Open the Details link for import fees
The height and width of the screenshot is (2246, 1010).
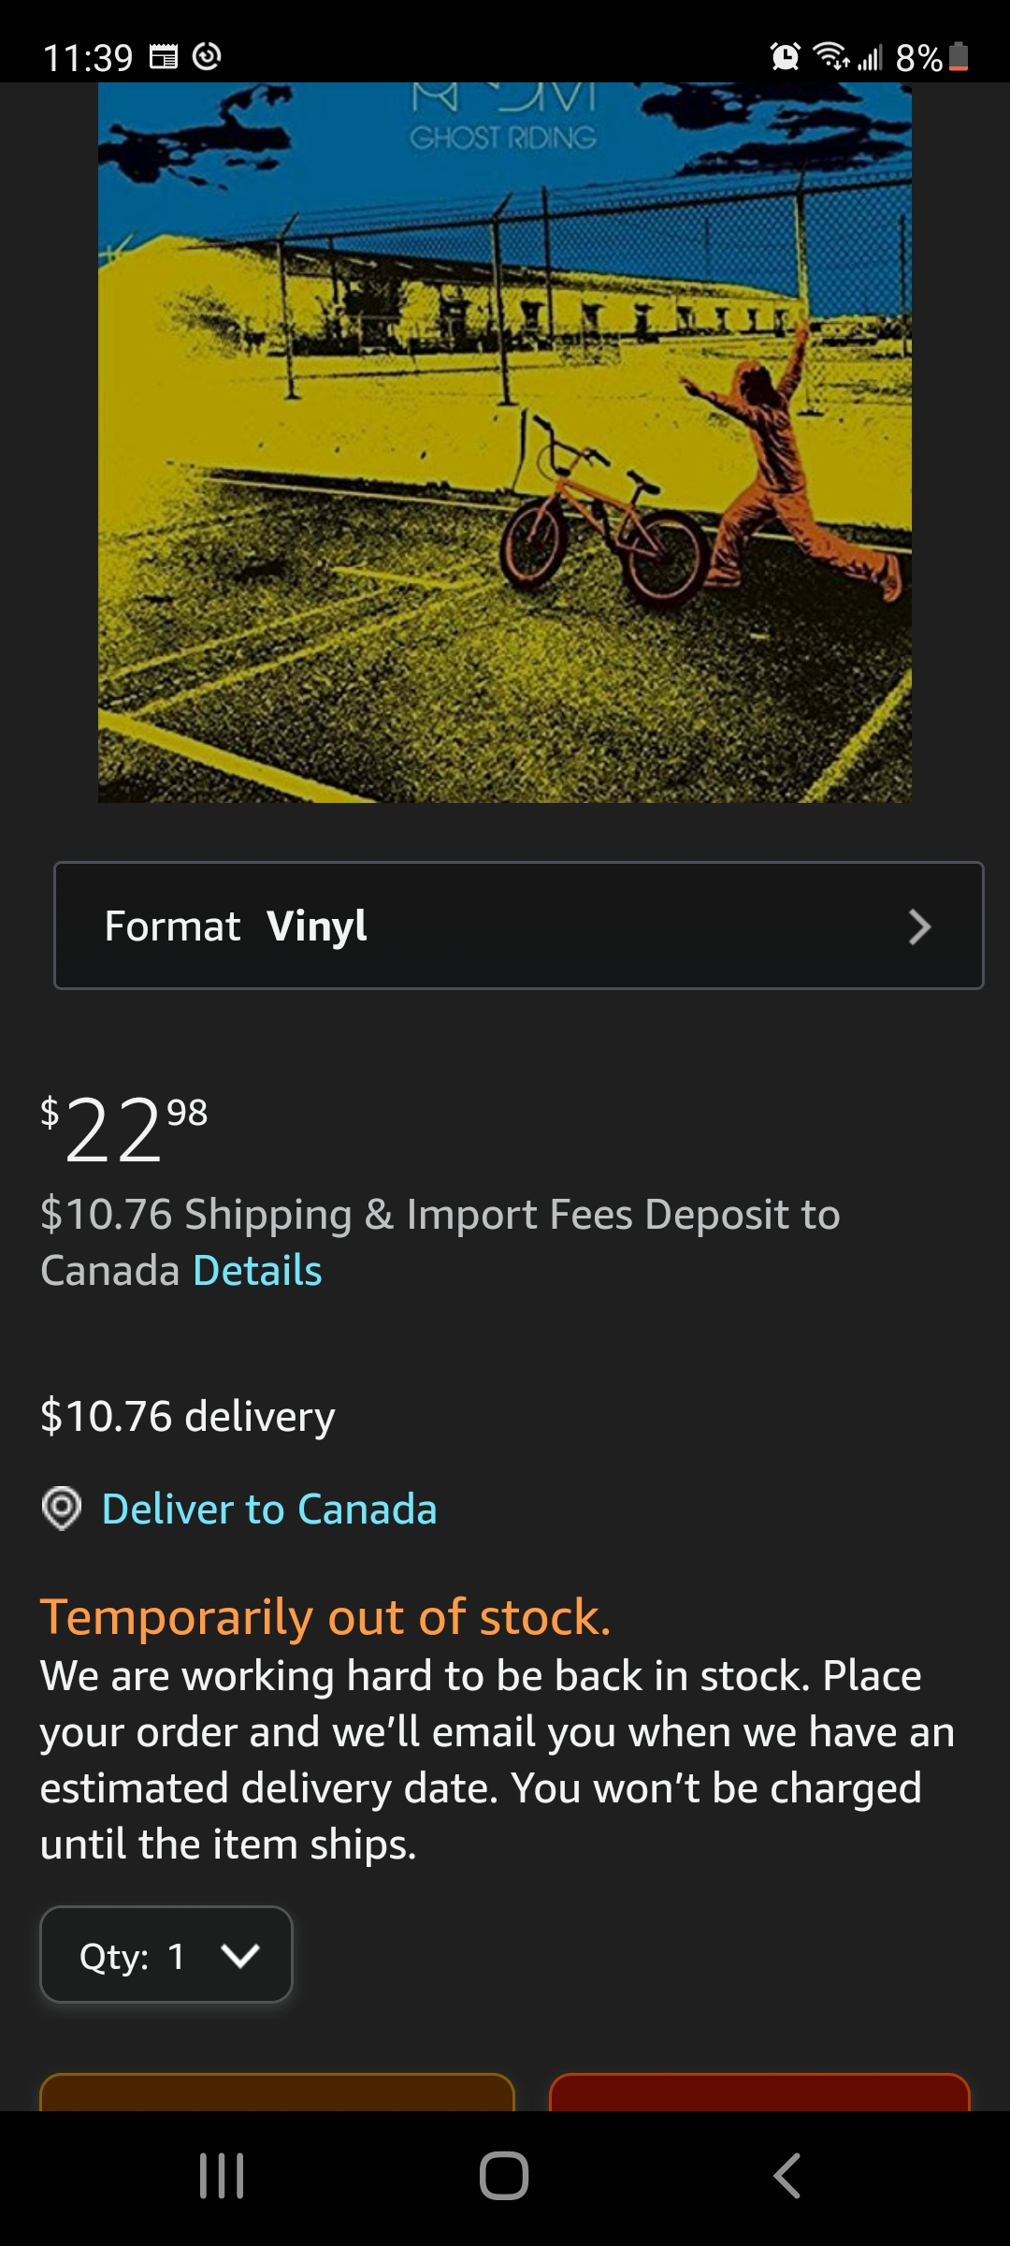tap(257, 1271)
